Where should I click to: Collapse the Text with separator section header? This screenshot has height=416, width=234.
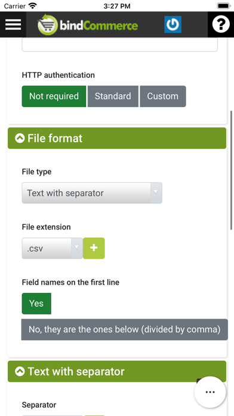(x=117, y=371)
